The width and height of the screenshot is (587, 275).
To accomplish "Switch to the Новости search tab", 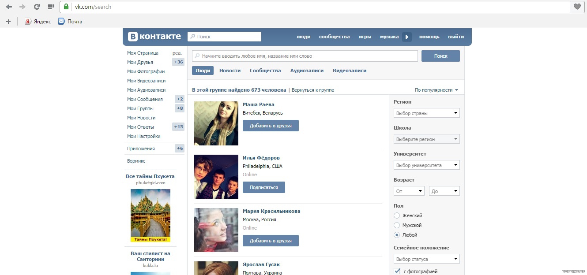I will click(x=230, y=71).
